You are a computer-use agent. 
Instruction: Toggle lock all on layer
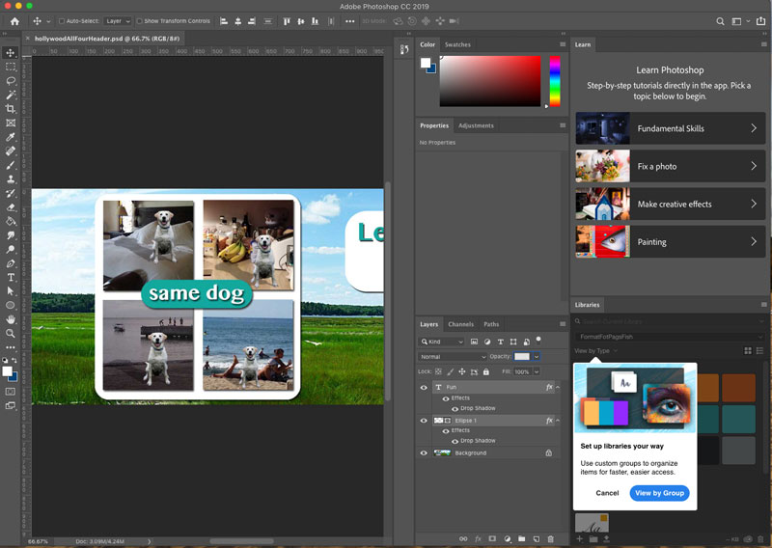tap(486, 371)
